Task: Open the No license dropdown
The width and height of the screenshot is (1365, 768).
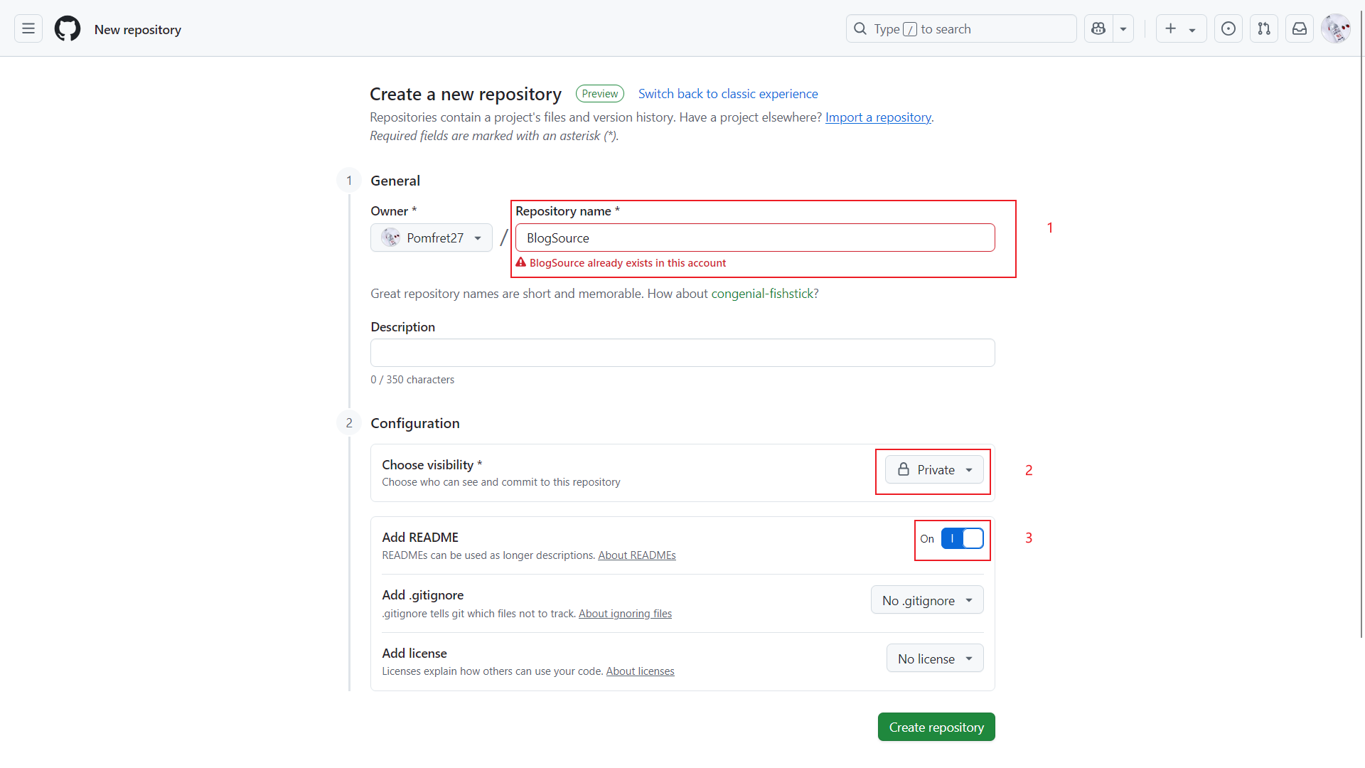Action: (x=935, y=658)
